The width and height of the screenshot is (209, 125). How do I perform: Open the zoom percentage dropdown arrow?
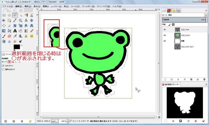pyautogui.click(x=68, y=121)
